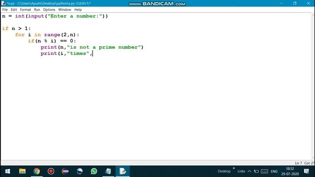Open the File menu
This screenshot has height=177, width=315.
click(x=5, y=10)
